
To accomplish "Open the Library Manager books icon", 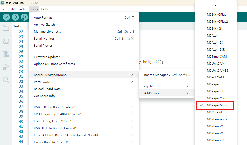I will 6,54.
